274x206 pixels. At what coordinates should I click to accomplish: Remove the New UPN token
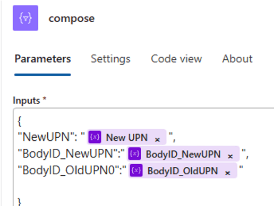coord(157,140)
